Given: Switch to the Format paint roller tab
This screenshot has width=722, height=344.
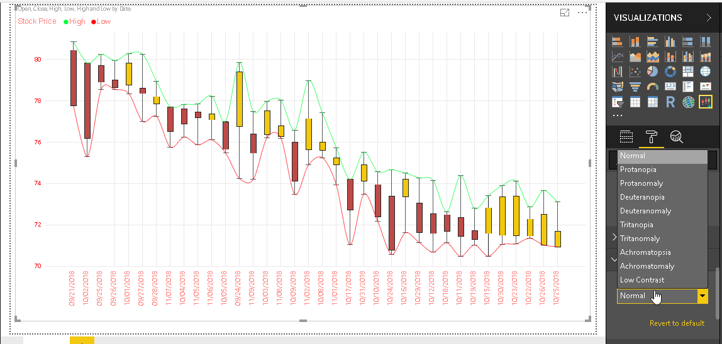Looking at the screenshot, I should [651, 137].
